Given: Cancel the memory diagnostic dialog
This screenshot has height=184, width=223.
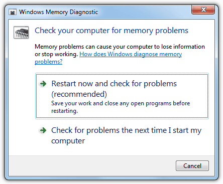Looking at the screenshot, I should point(192,166).
